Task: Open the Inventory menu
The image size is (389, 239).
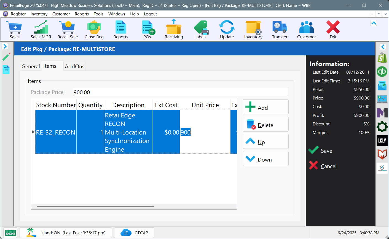Action: (39, 14)
